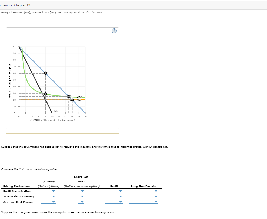Open the Quantity dropdown for Profit Maximization

pyautogui.click(x=53, y=191)
